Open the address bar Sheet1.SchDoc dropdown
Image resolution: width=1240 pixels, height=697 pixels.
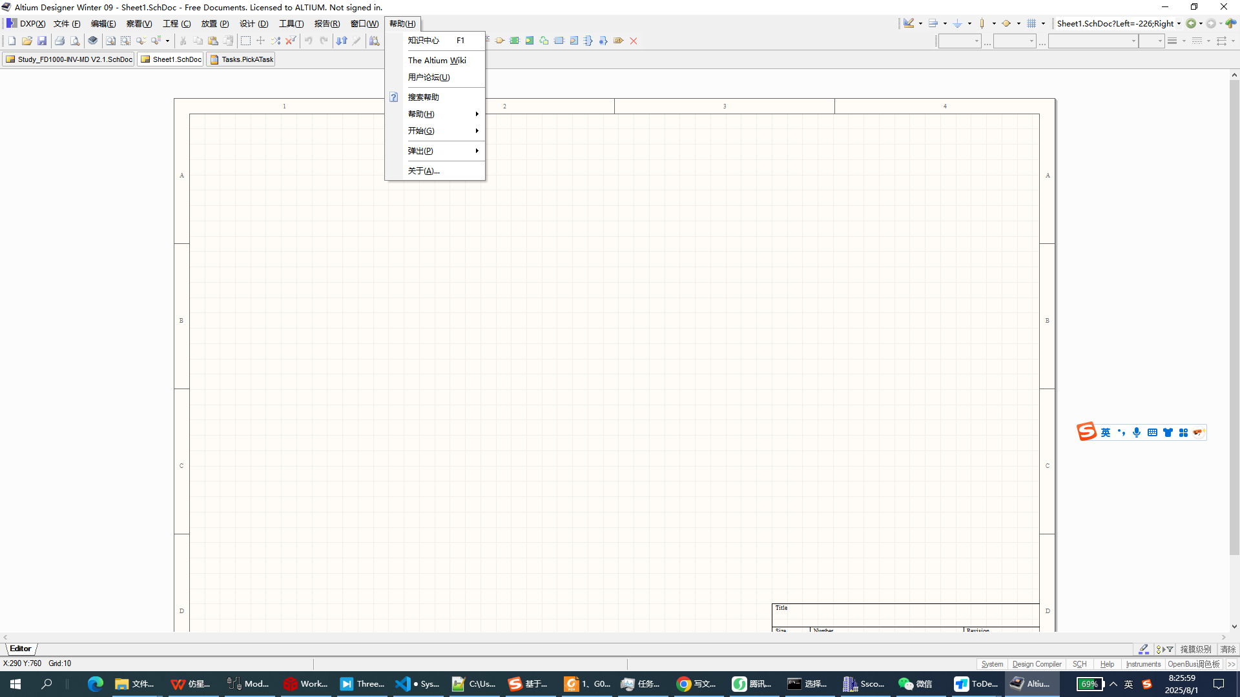(1179, 23)
